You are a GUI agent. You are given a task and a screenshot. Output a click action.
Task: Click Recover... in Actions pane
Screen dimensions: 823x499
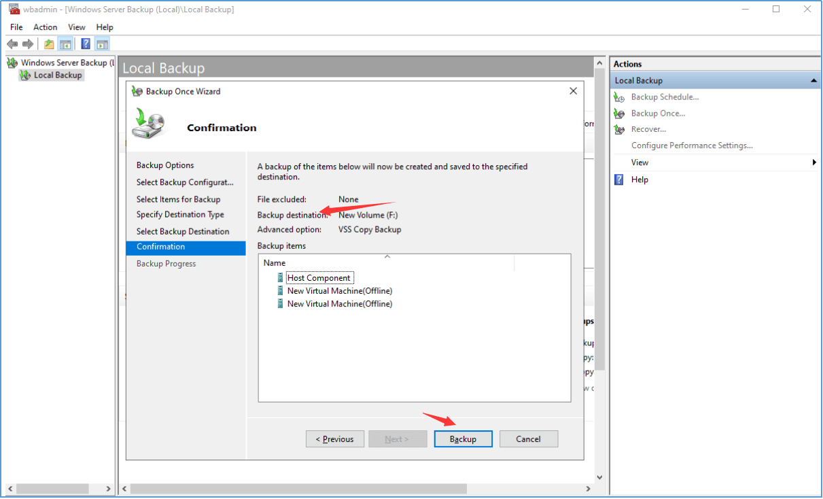coord(648,129)
